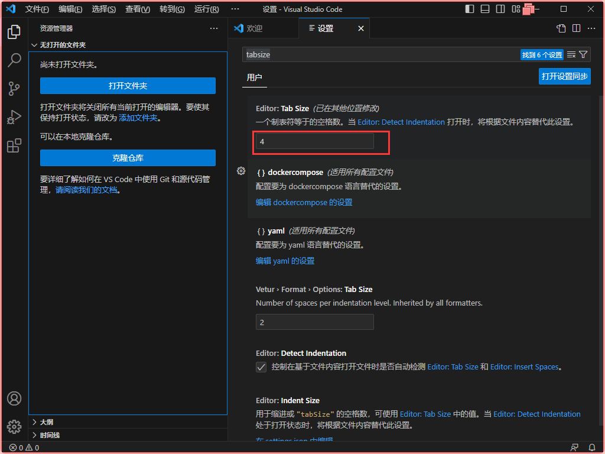Click the 打开设置同步 button
Viewport: 605px width, 454px height.
click(x=564, y=76)
